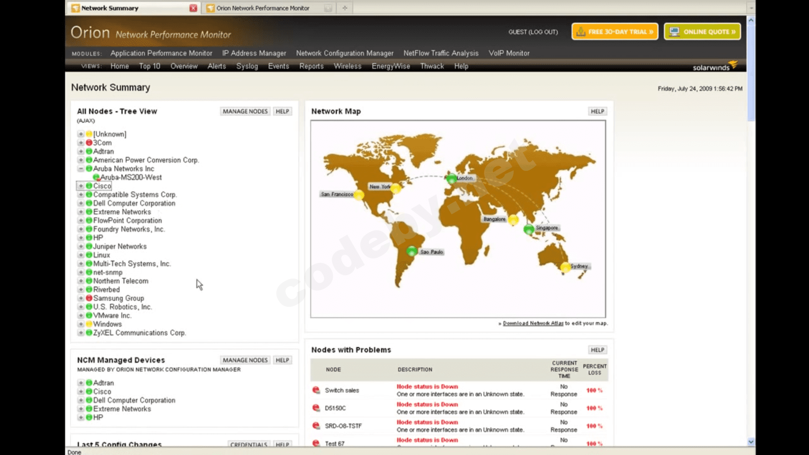This screenshot has height=455, width=809.
Task: Expand the Samsung Group tree node
Action: click(80, 298)
